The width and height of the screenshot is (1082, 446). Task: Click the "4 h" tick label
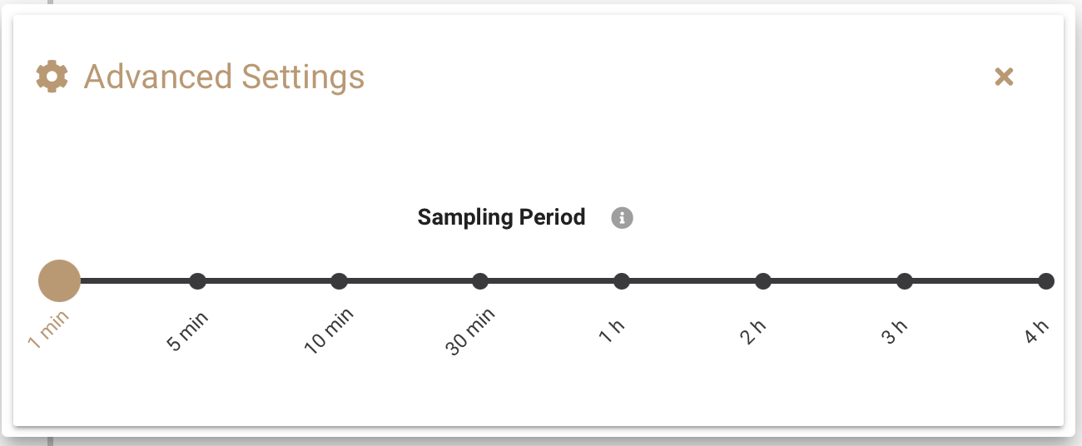[1037, 330]
